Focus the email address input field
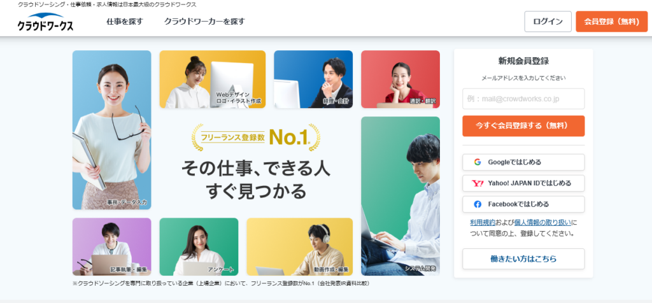This screenshot has height=303, width=652. coord(523,99)
